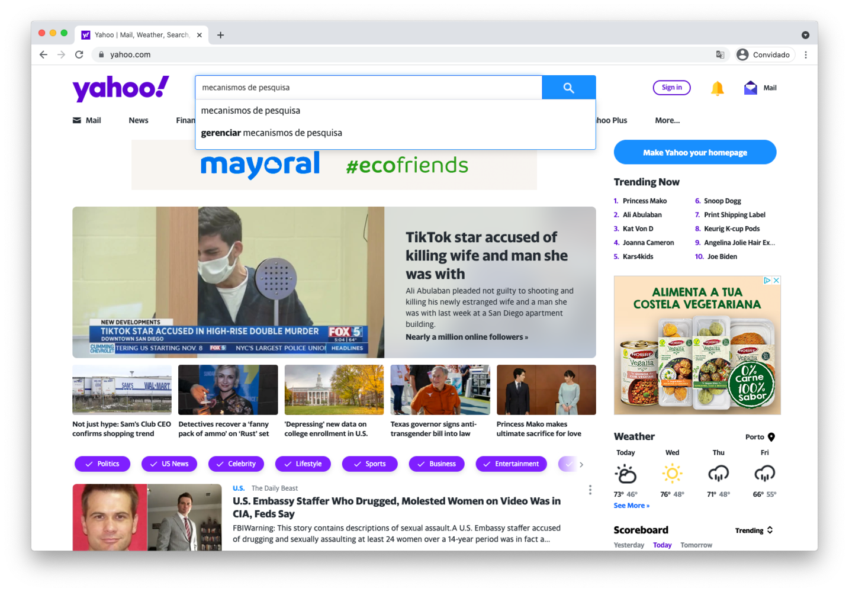The width and height of the screenshot is (849, 592).
Task: Open 'Nearly a million online followers' link
Action: pos(467,337)
